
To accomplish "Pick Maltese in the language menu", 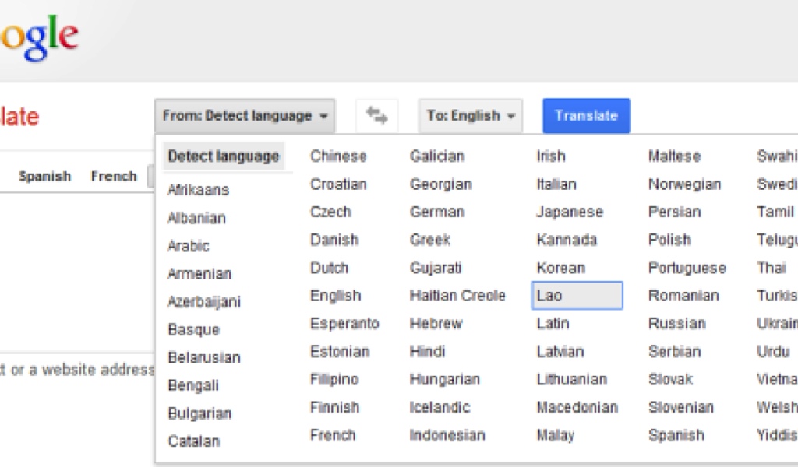I will (674, 156).
